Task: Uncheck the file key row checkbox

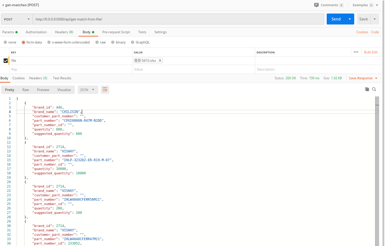Action: pos(5,60)
